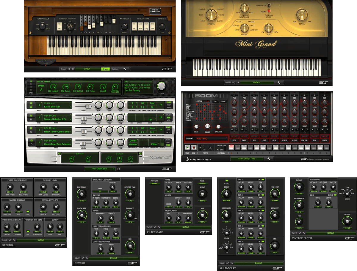
Task: Switch to the Cabinet tab on organ
Action: (x=115, y=69)
